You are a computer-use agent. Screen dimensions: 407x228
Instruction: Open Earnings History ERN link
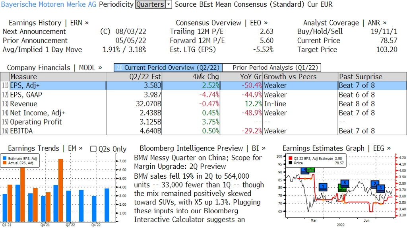point(48,23)
